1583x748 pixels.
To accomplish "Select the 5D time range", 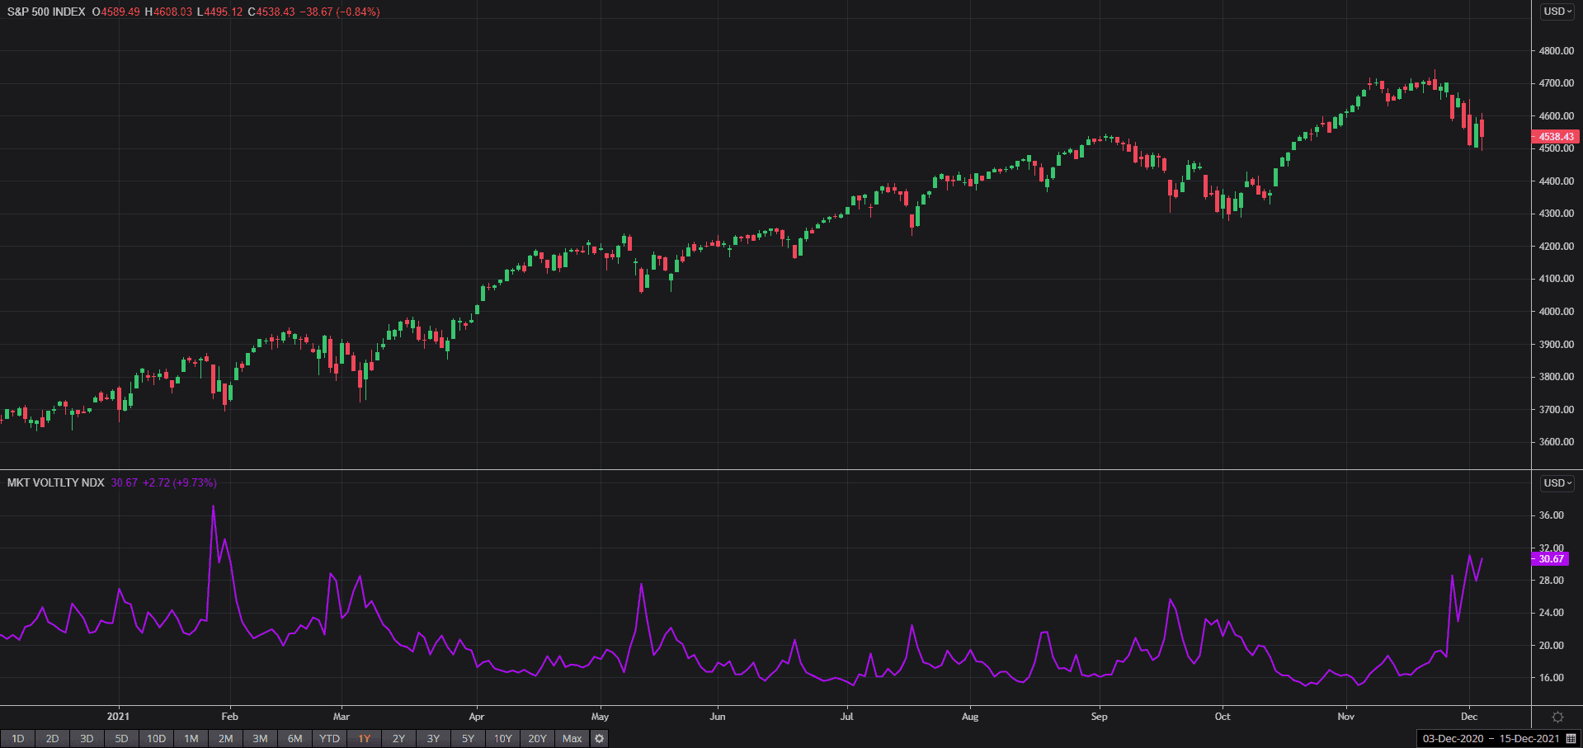I will 121,739.
